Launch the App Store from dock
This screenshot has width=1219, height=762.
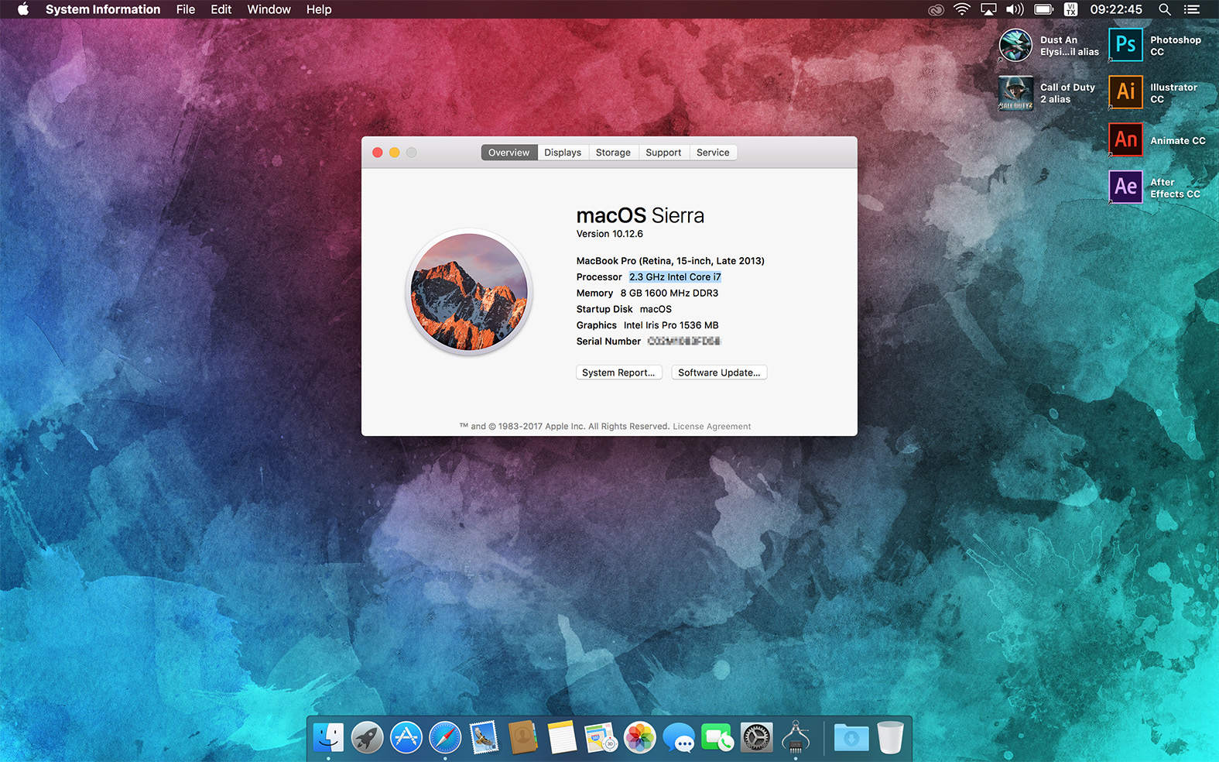click(x=406, y=737)
